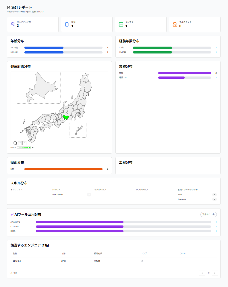
Task: Click the 都道府県 column header
Action: (x=98, y=254)
